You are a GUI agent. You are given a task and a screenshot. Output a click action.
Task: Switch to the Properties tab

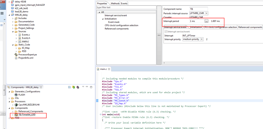pos(102,3)
